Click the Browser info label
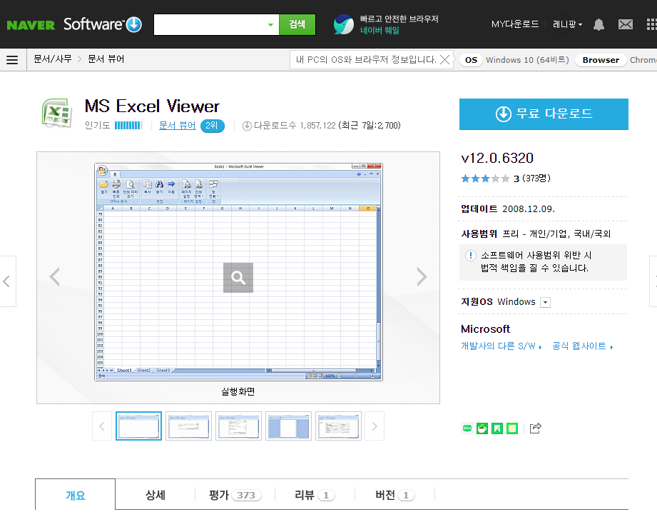This screenshot has width=657, height=527. (x=601, y=60)
